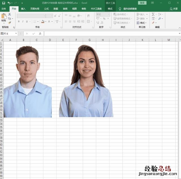Screen dimensions: 181x179
Task: Switch to the Data (数据) tab
Action: [56, 9]
